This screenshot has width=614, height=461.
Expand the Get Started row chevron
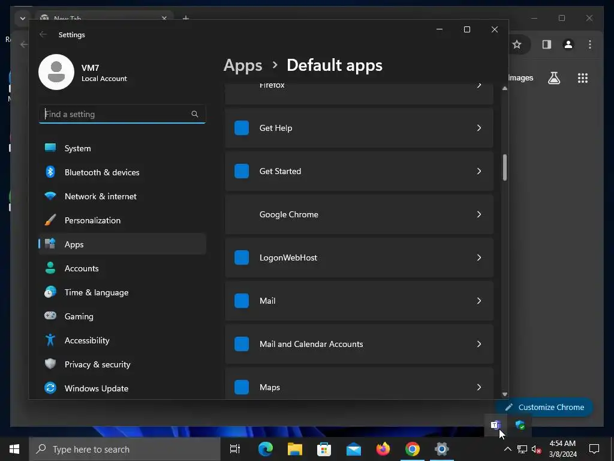click(479, 171)
